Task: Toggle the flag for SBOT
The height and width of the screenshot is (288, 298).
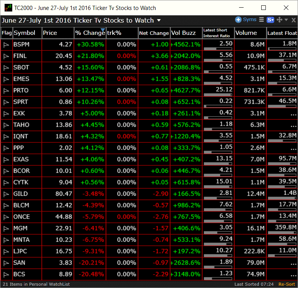Action: [x=6, y=68]
